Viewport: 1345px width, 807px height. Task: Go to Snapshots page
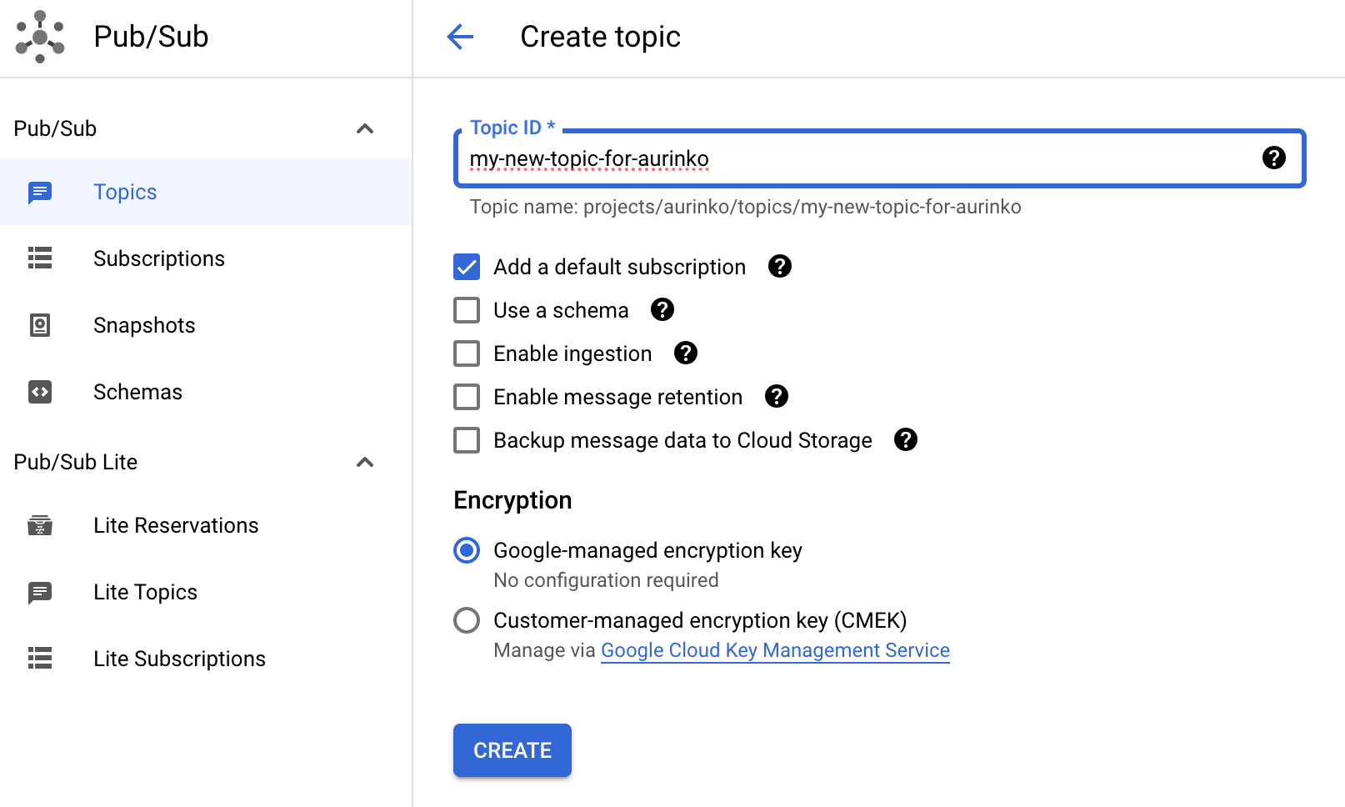coord(206,325)
